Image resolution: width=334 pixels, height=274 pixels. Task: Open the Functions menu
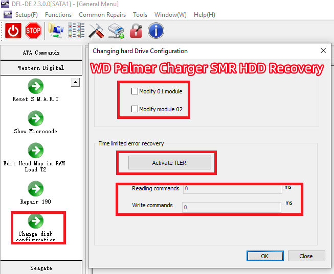pos(58,15)
